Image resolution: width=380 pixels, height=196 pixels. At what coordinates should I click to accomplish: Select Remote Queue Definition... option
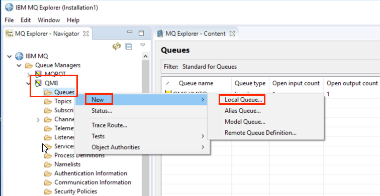(260, 133)
